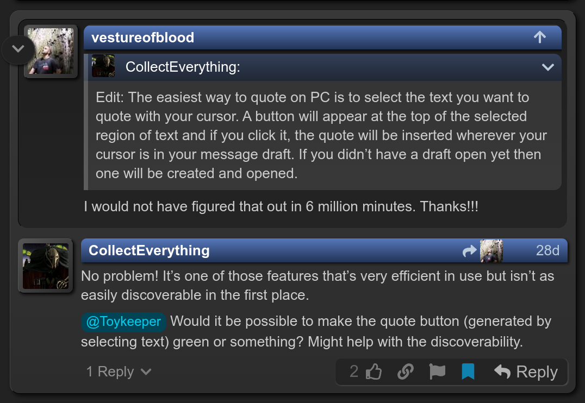The image size is (585, 403).
Task: Expand the 1 Reply dropdown
Action: coord(119,371)
